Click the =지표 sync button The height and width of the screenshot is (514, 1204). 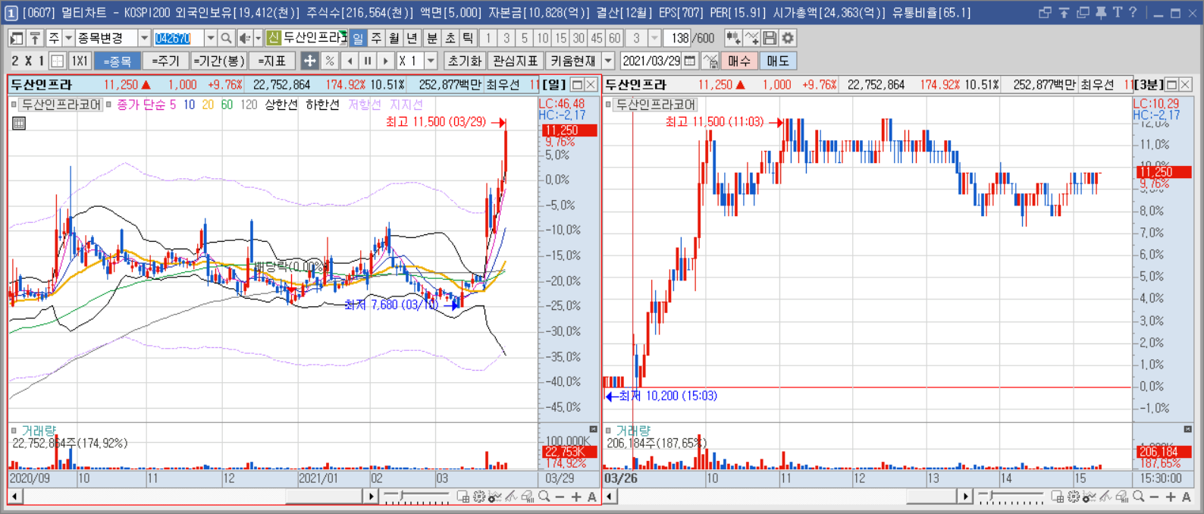pos(272,61)
